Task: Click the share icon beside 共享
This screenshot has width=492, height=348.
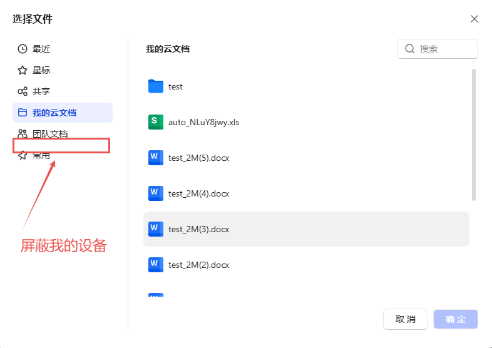Action: pos(23,91)
